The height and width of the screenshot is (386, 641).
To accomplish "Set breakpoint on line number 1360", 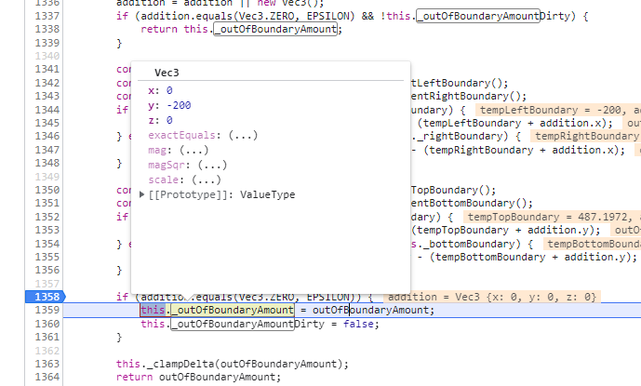I will [x=47, y=324].
